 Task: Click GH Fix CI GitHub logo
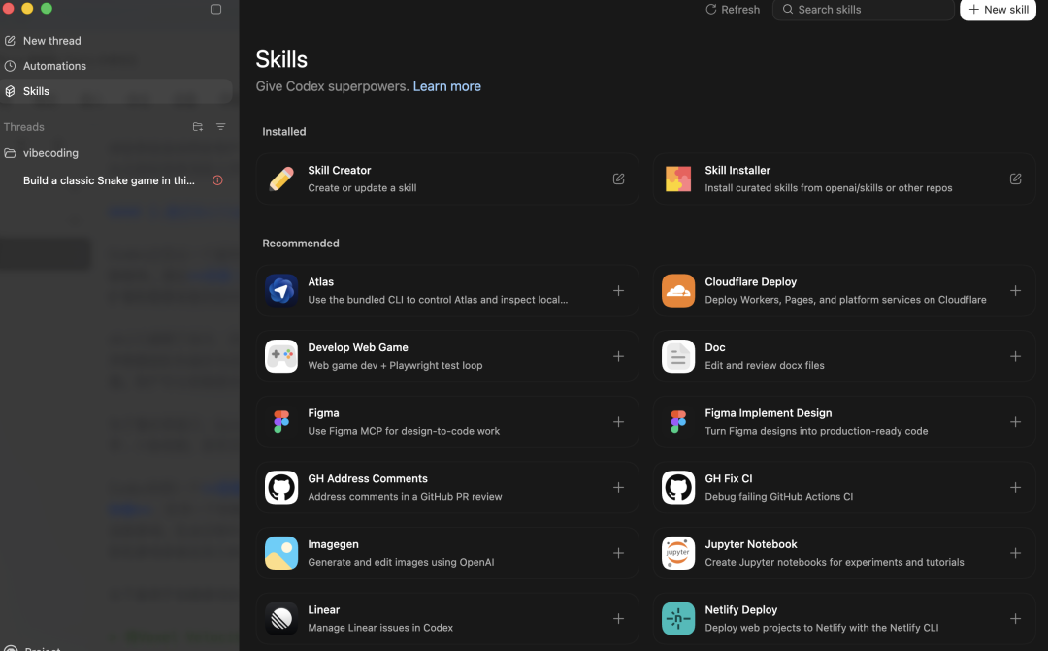coord(678,487)
